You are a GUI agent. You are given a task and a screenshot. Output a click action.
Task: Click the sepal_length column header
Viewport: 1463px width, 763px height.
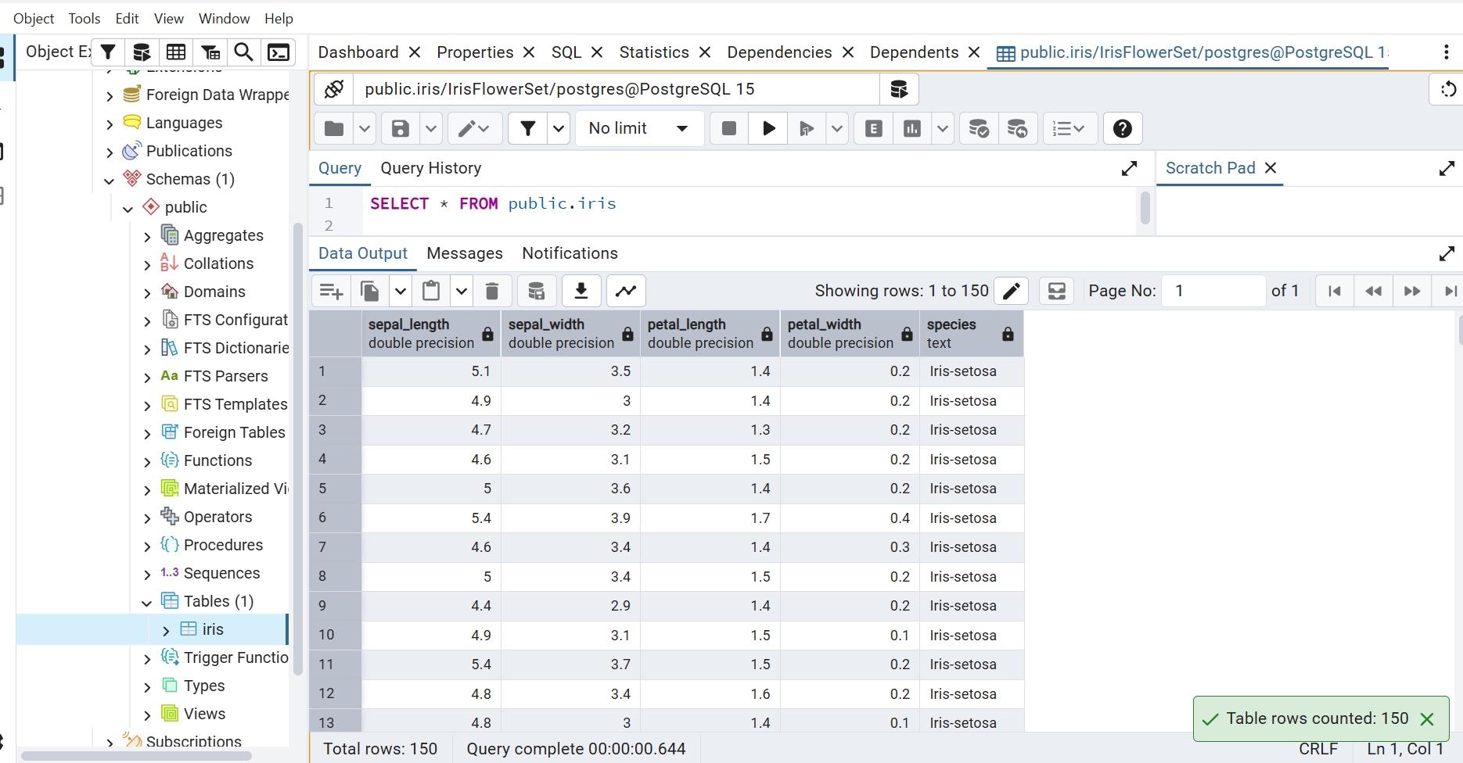(x=431, y=334)
